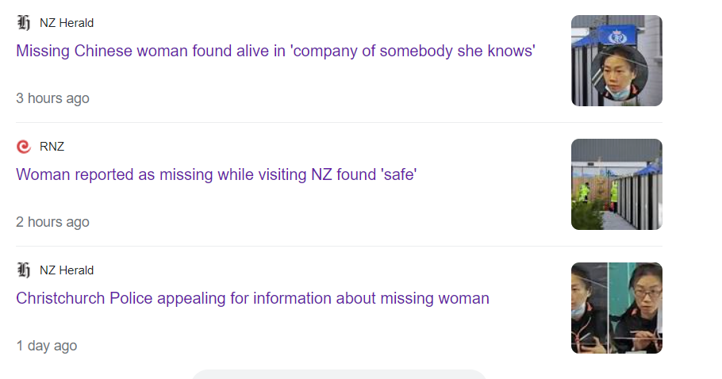Open the 'Woman reported as missing' RNZ article
Screen dimensions: 722x379
[x=217, y=174]
